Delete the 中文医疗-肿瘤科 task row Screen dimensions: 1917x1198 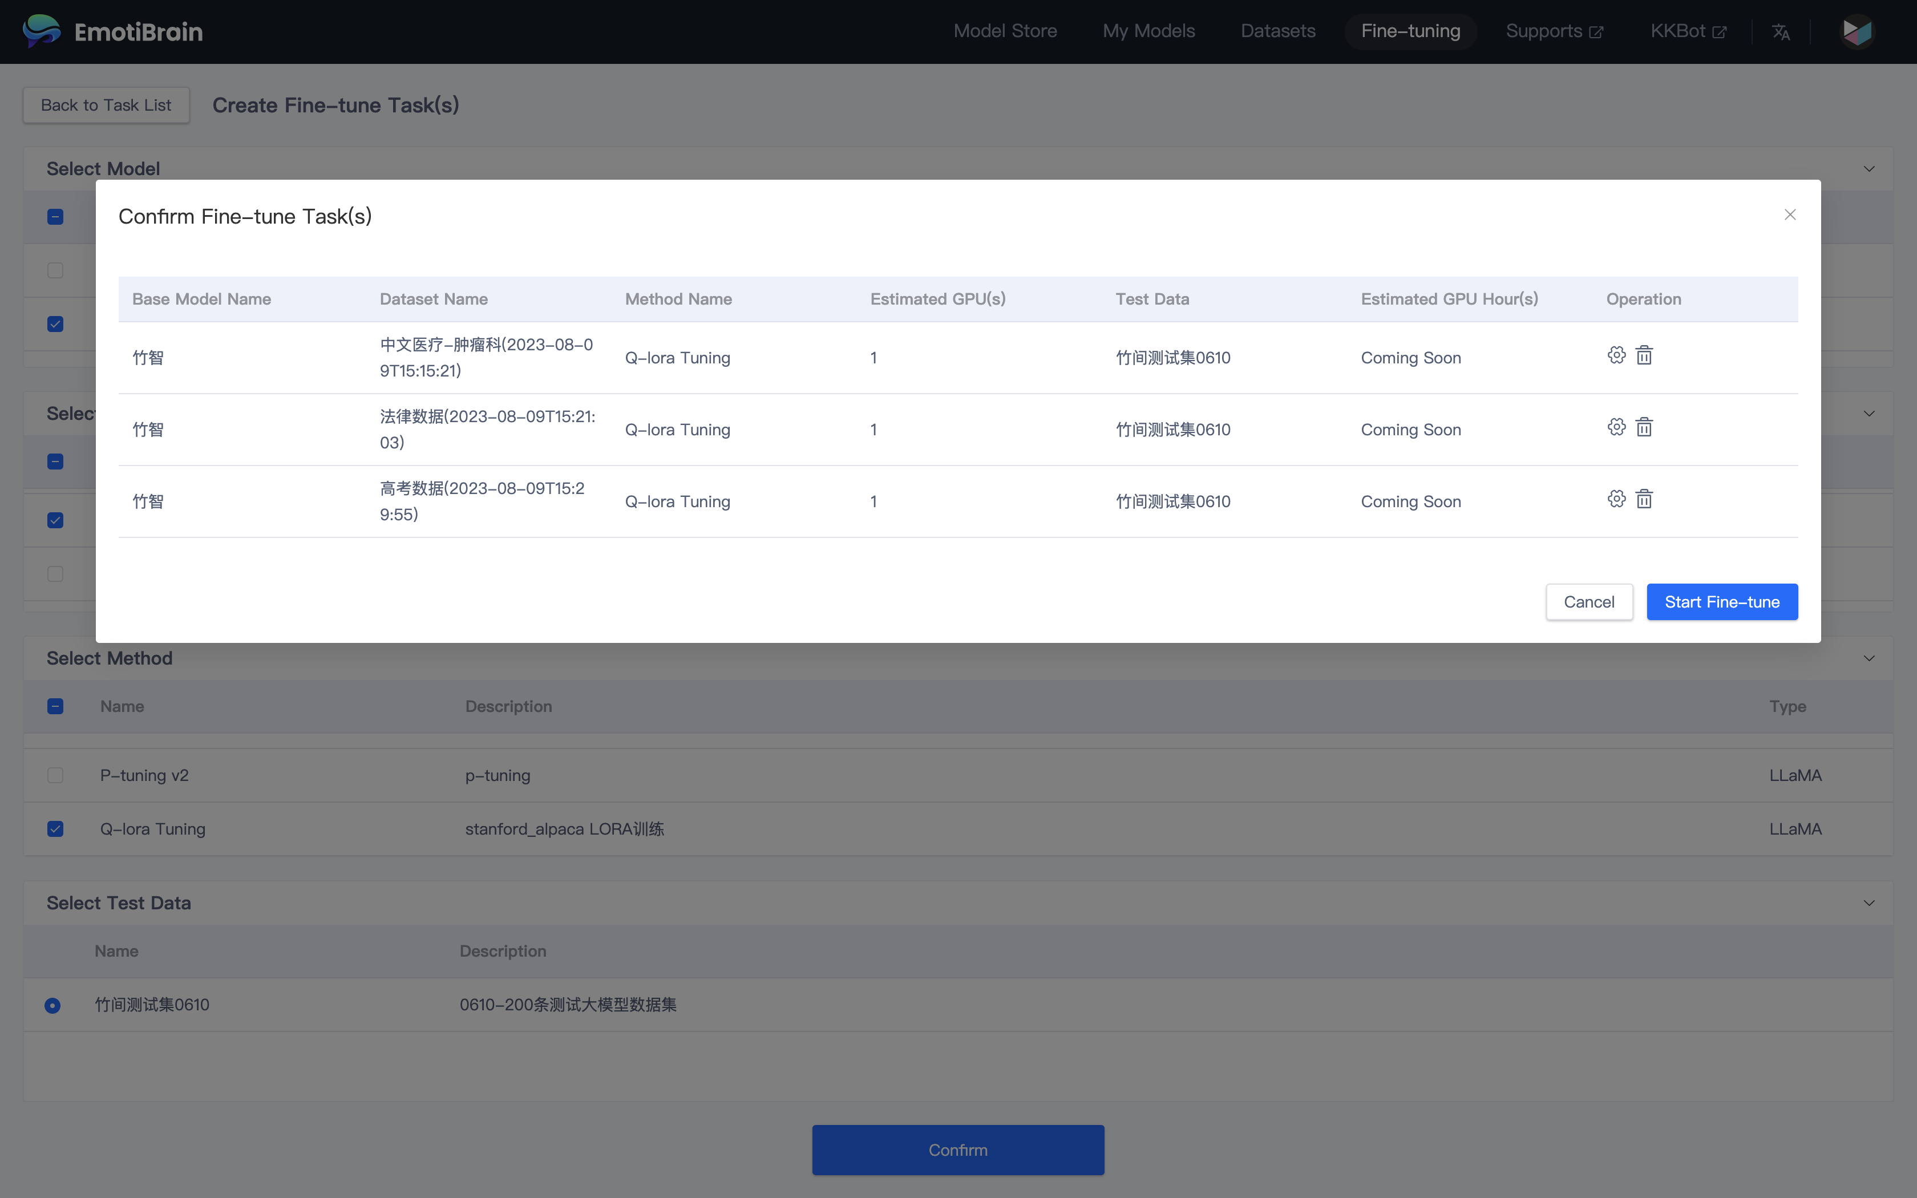1644,355
